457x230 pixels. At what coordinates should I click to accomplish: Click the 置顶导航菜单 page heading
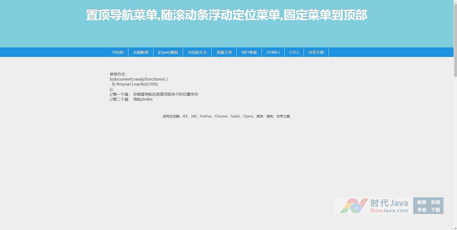coord(226,15)
